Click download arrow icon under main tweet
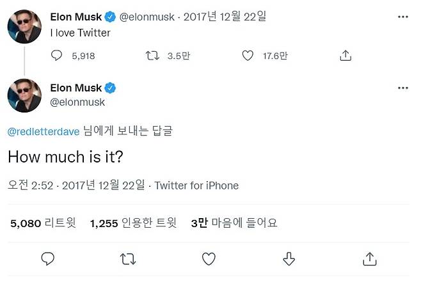Screen dimensions: 421x284 289,258
